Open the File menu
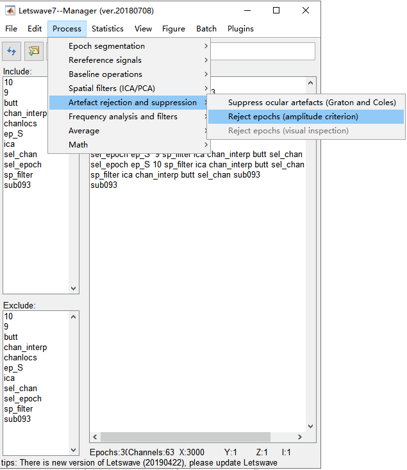Screen dimensions: 407x470 [x=11, y=29]
